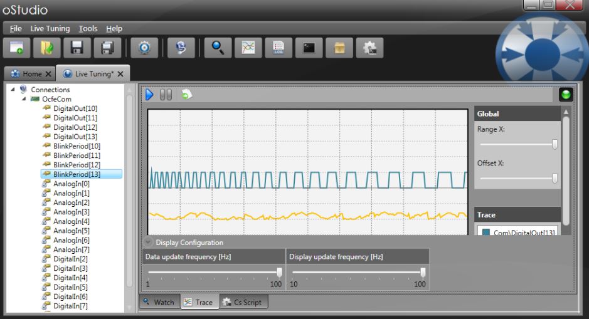Screen dimensions: 589x319
Task: Select DigitalOut[12] in the tree
Action: coord(75,127)
